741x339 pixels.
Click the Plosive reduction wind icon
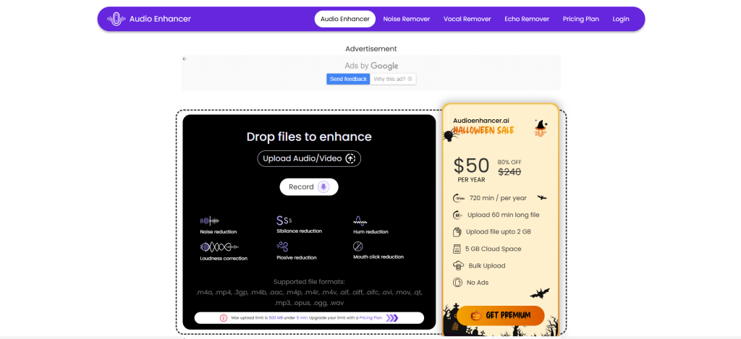pos(282,246)
